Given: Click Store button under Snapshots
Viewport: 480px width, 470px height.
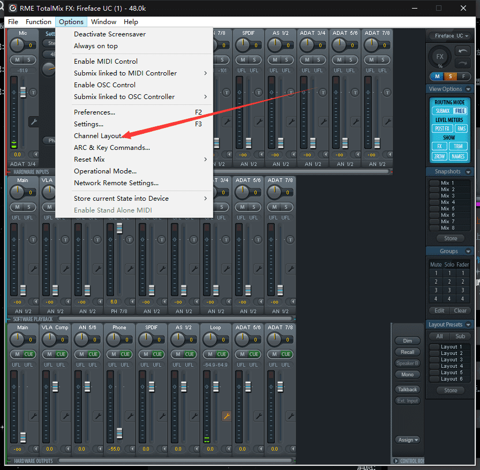Looking at the screenshot, I should click(451, 238).
